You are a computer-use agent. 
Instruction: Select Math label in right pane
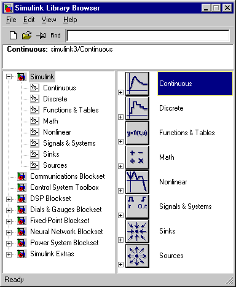point(167,157)
